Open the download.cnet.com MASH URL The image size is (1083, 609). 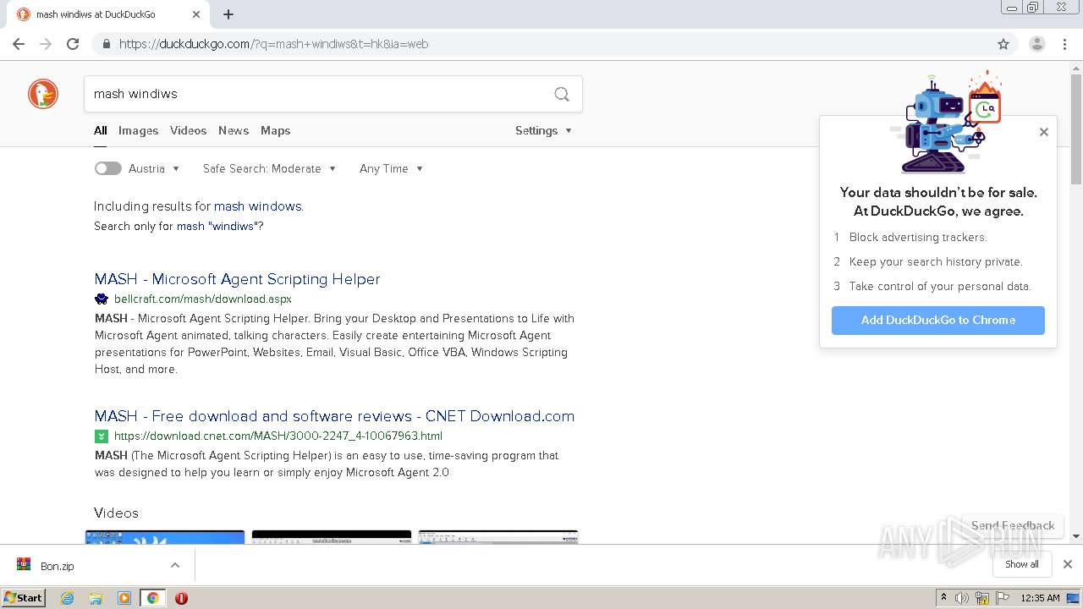pos(278,436)
